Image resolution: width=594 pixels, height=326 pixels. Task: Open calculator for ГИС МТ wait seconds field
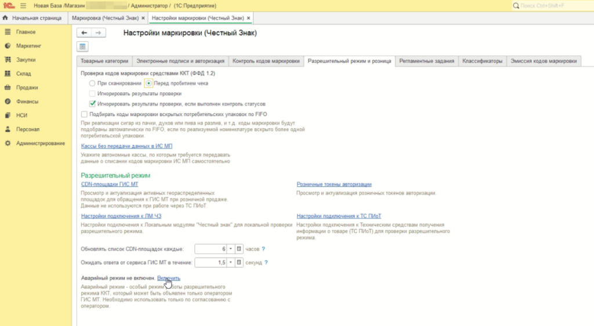(x=238, y=262)
